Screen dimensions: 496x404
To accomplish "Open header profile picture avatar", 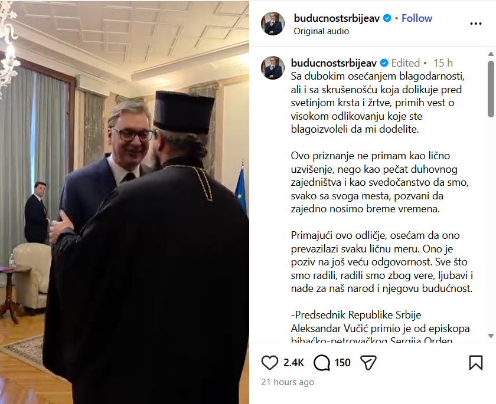I will click(x=272, y=24).
